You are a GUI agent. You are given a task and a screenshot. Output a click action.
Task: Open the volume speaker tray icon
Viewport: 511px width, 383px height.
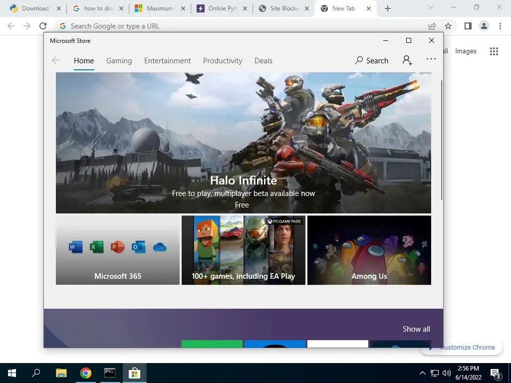[447, 373]
